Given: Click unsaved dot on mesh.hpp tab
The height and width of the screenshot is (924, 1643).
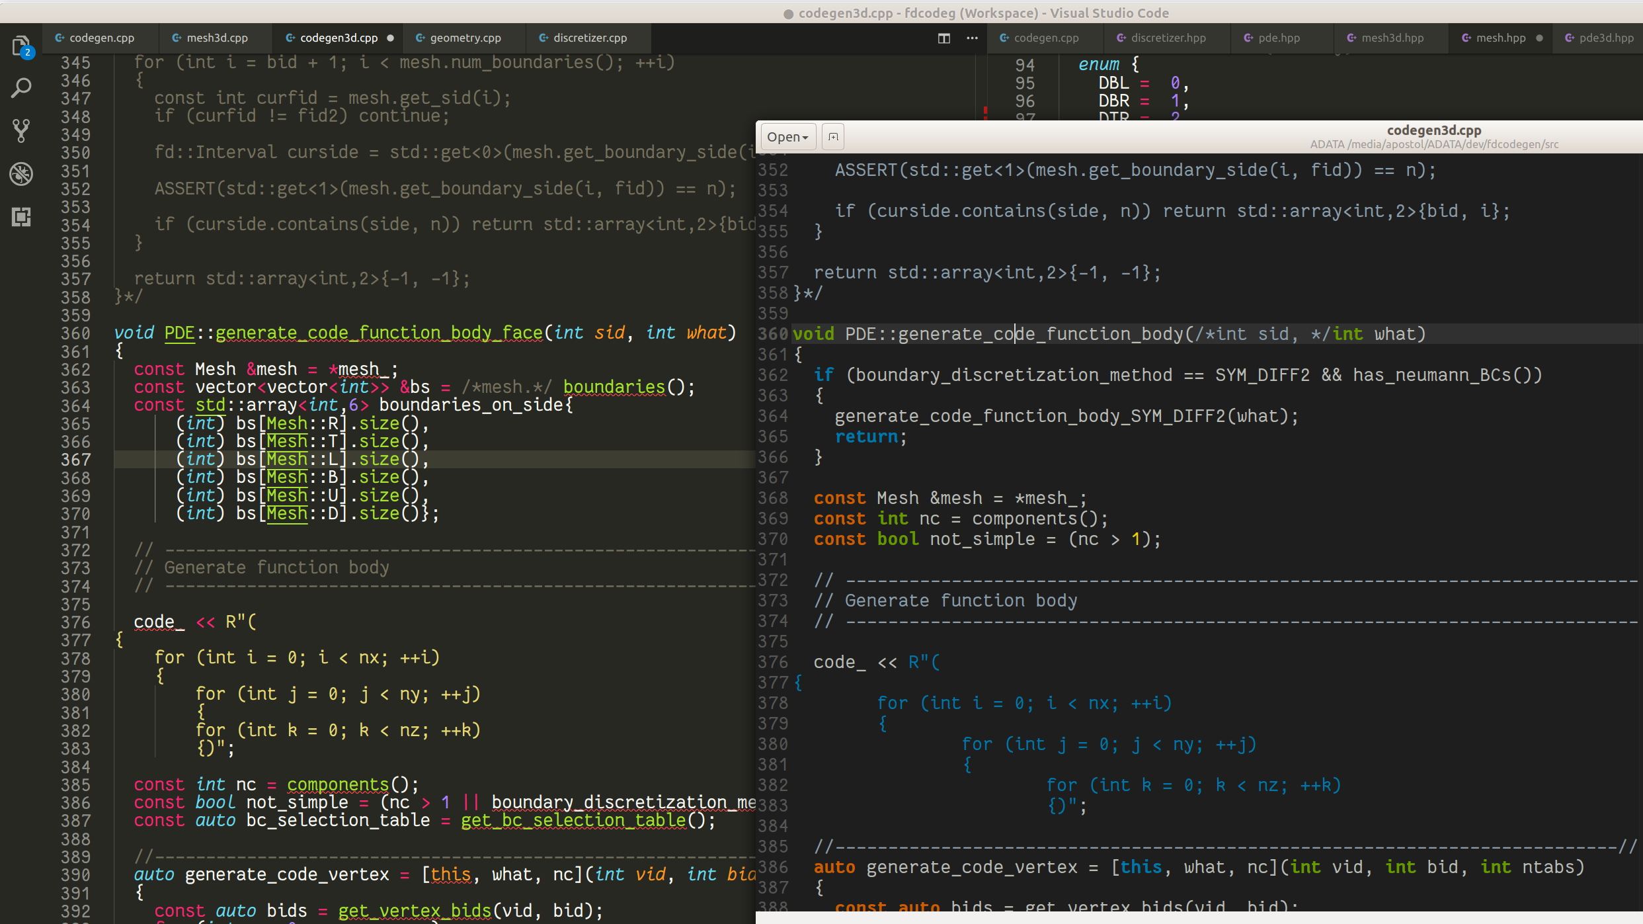Looking at the screenshot, I should click(1539, 38).
